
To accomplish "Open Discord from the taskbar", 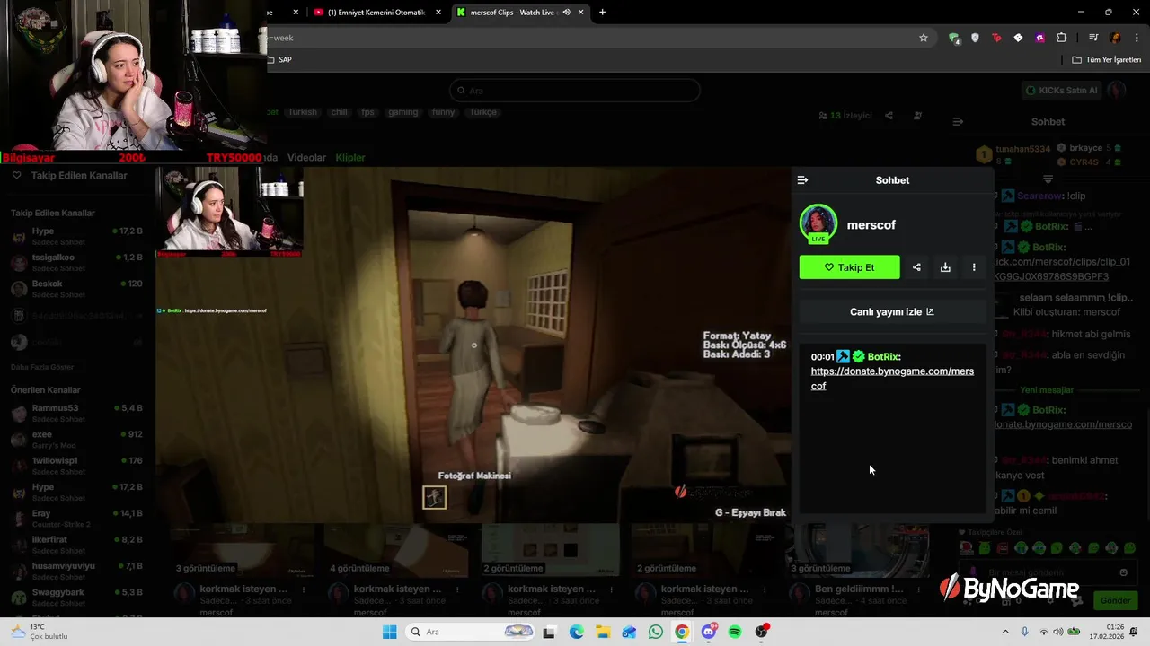I will 708,632.
